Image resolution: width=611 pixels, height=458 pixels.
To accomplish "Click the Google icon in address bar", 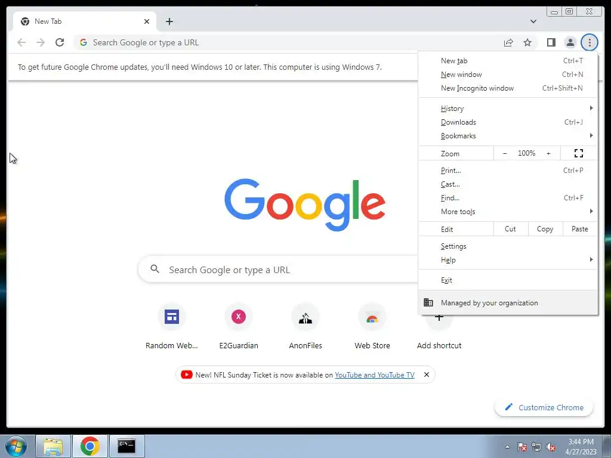I will tap(84, 42).
